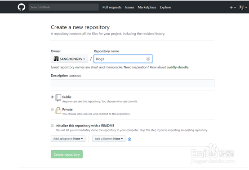Click the private repository lock icon
The height and width of the screenshot is (170, 249).
pyautogui.click(x=58, y=110)
